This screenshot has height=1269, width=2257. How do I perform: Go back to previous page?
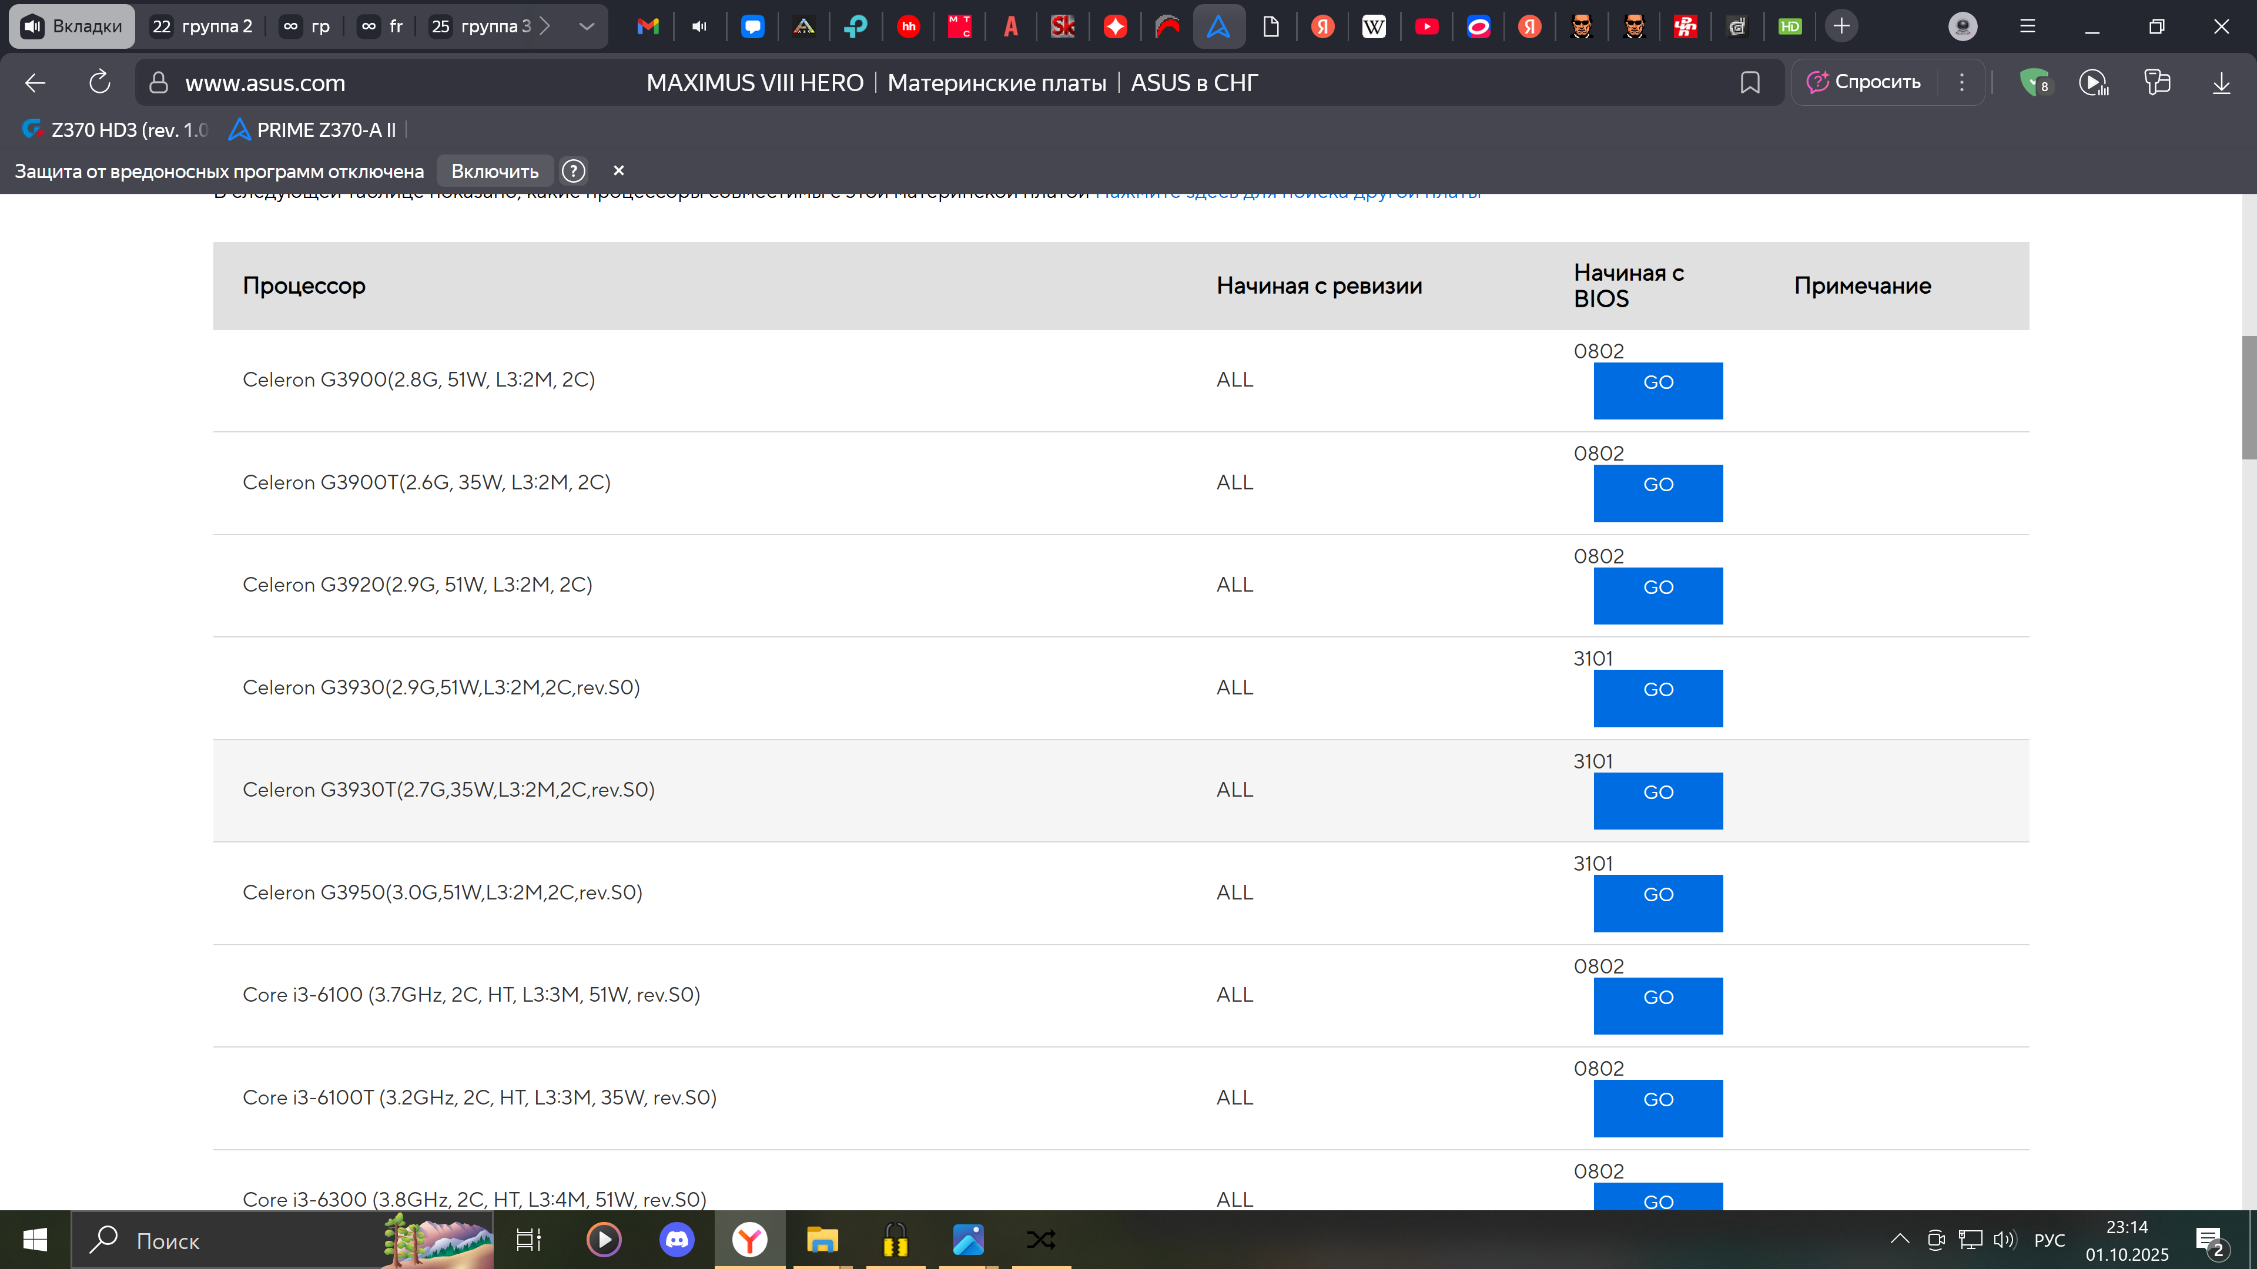[x=35, y=82]
